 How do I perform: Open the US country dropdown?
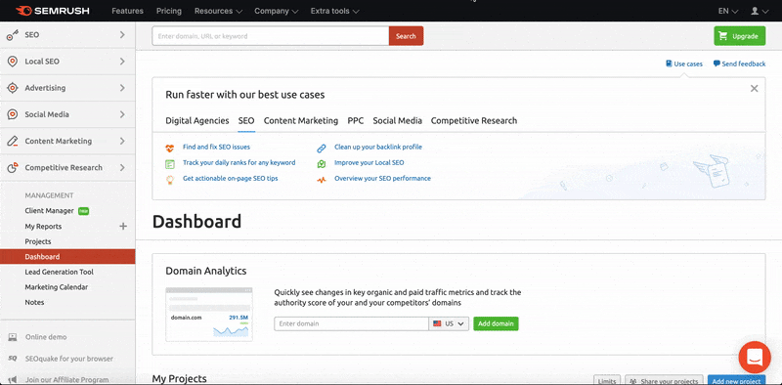pyautogui.click(x=449, y=323)
